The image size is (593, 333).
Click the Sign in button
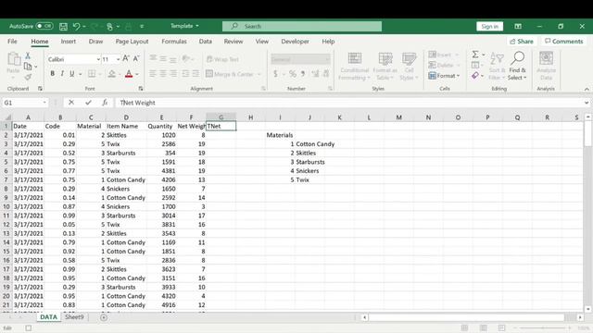click(489, 26)
